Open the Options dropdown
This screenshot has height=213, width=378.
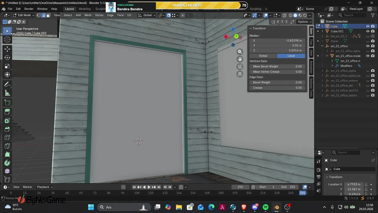click(304, 22)
